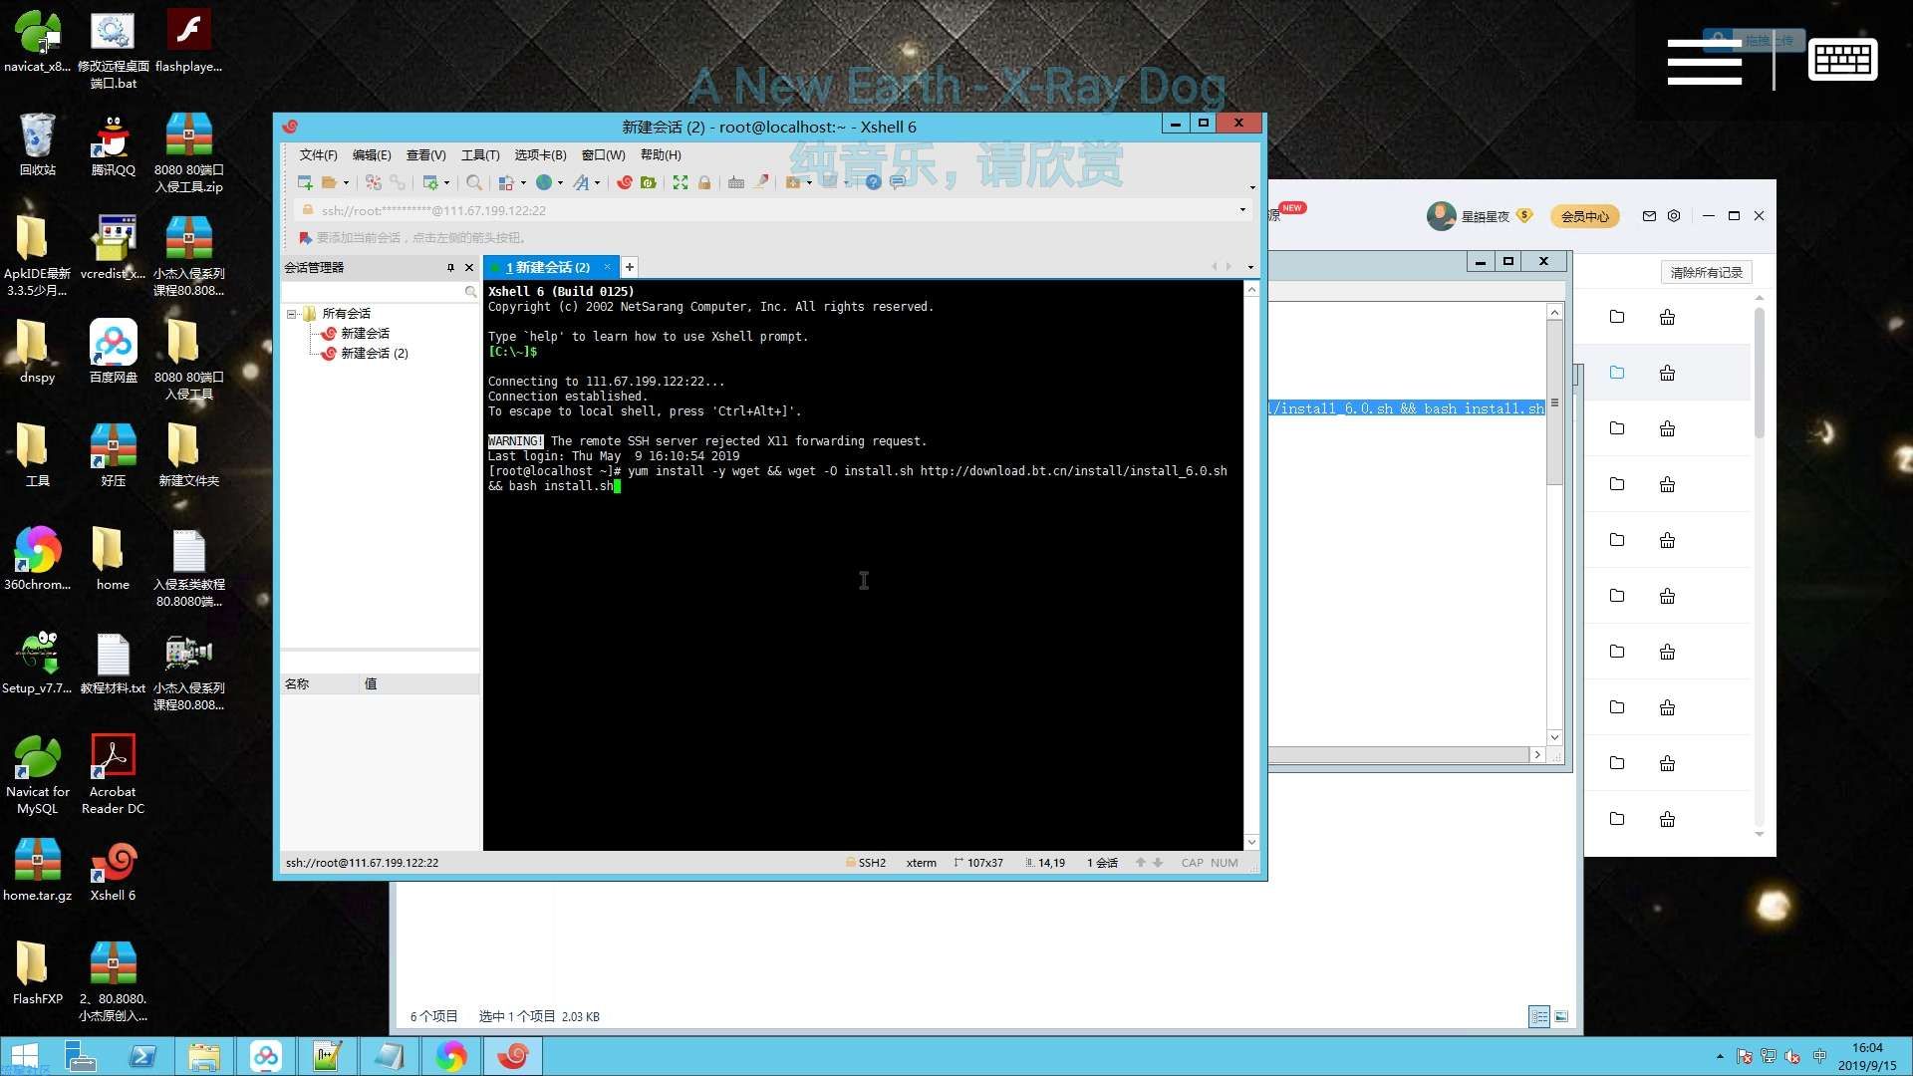Open the 查看(V) menu
This screenshot has height=1076, width=1913.
425,154
